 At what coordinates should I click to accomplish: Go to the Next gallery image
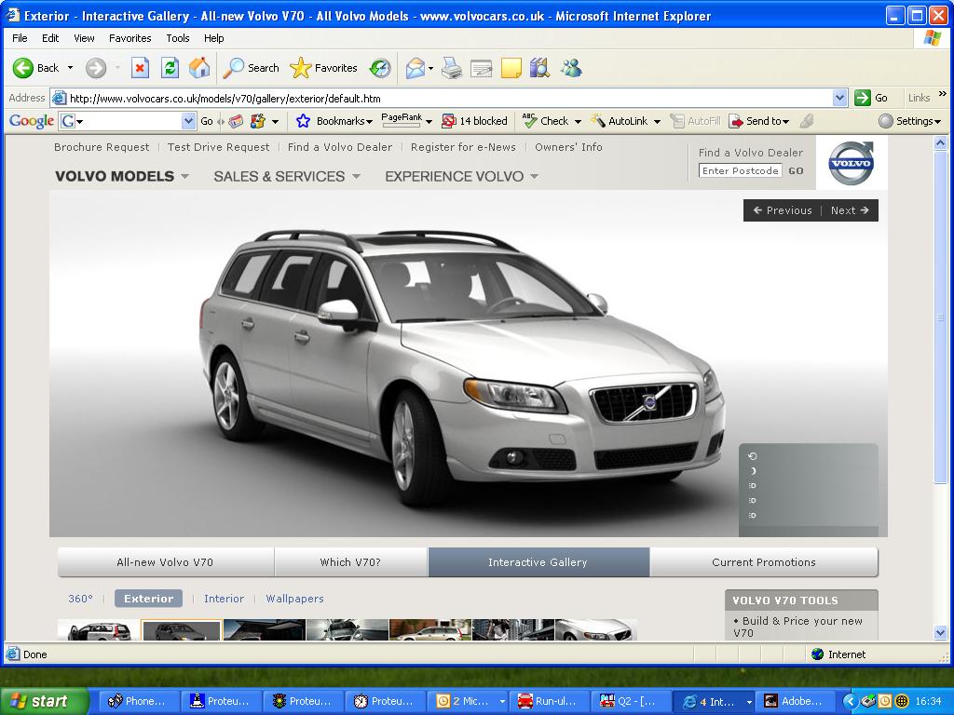point(850,210)
